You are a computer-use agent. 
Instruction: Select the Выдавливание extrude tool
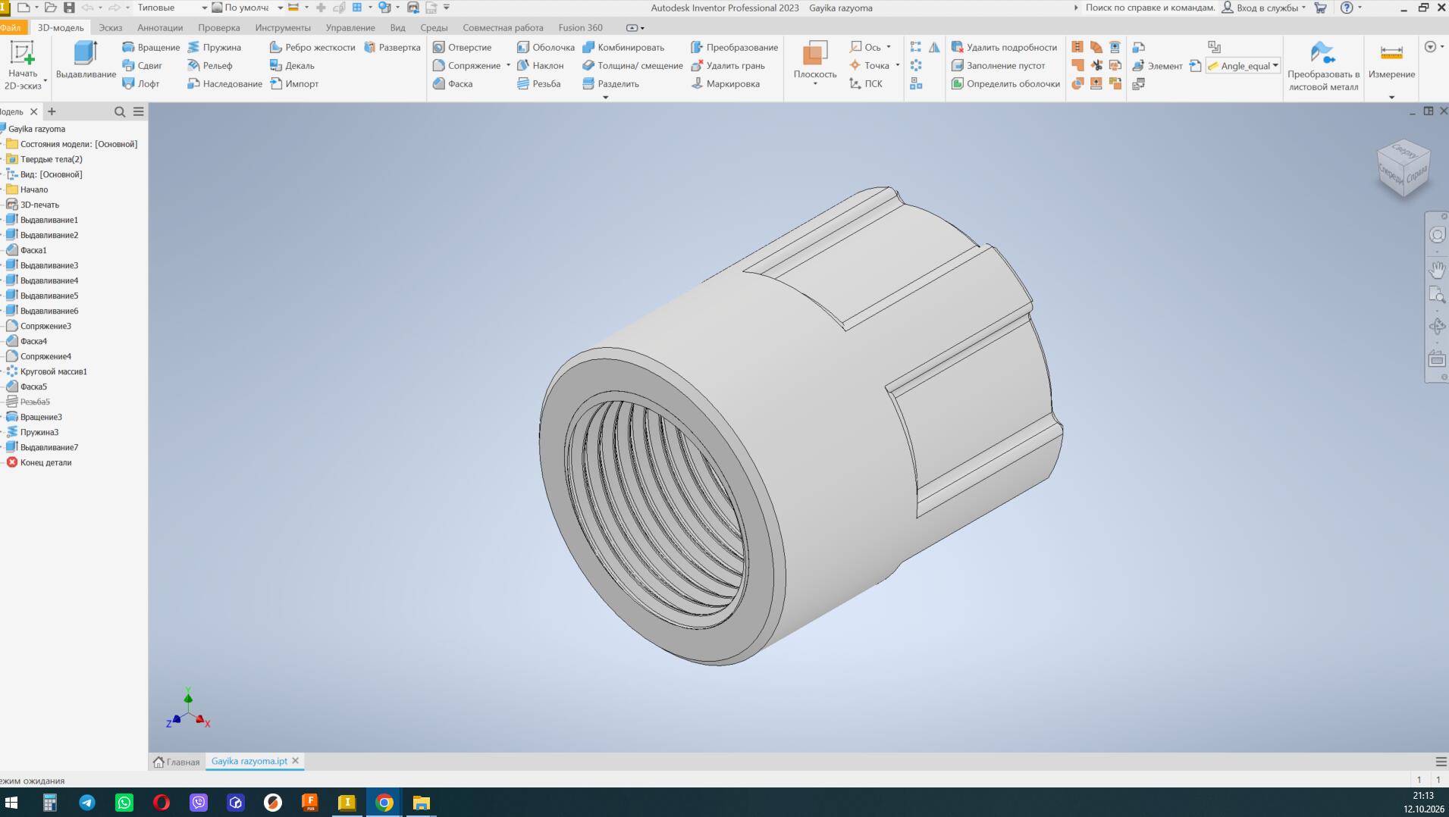point(86,61)
